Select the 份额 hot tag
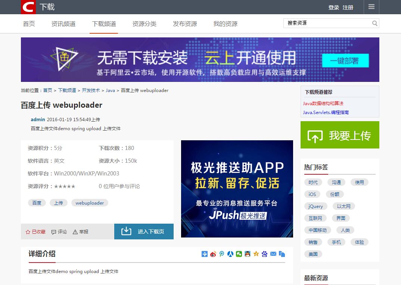Image resolution: width=401 pixels, height=285 pixels. click(335, 194)
